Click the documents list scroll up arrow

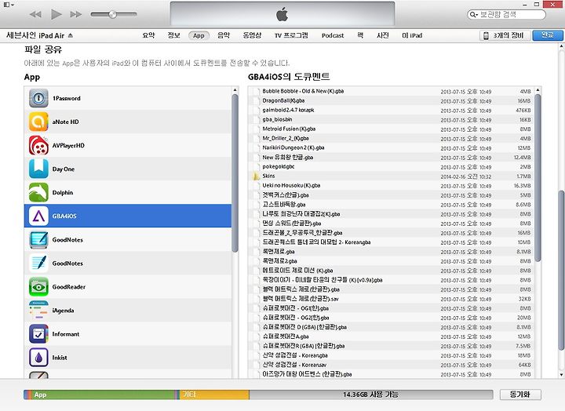[x=538, y=89]
